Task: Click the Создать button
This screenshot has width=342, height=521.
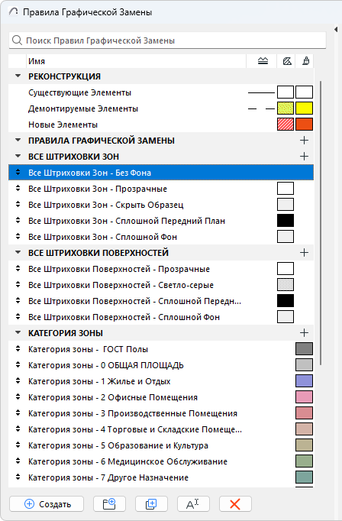Action: [x=47, y=503]
